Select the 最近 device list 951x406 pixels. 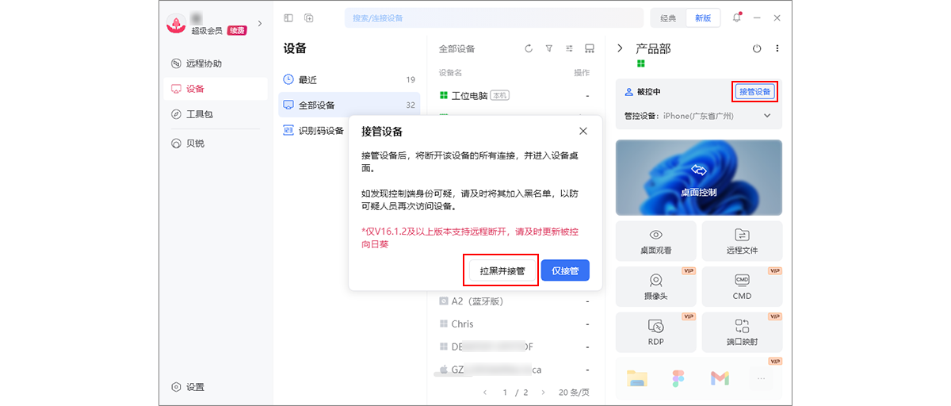pos(349,79)
